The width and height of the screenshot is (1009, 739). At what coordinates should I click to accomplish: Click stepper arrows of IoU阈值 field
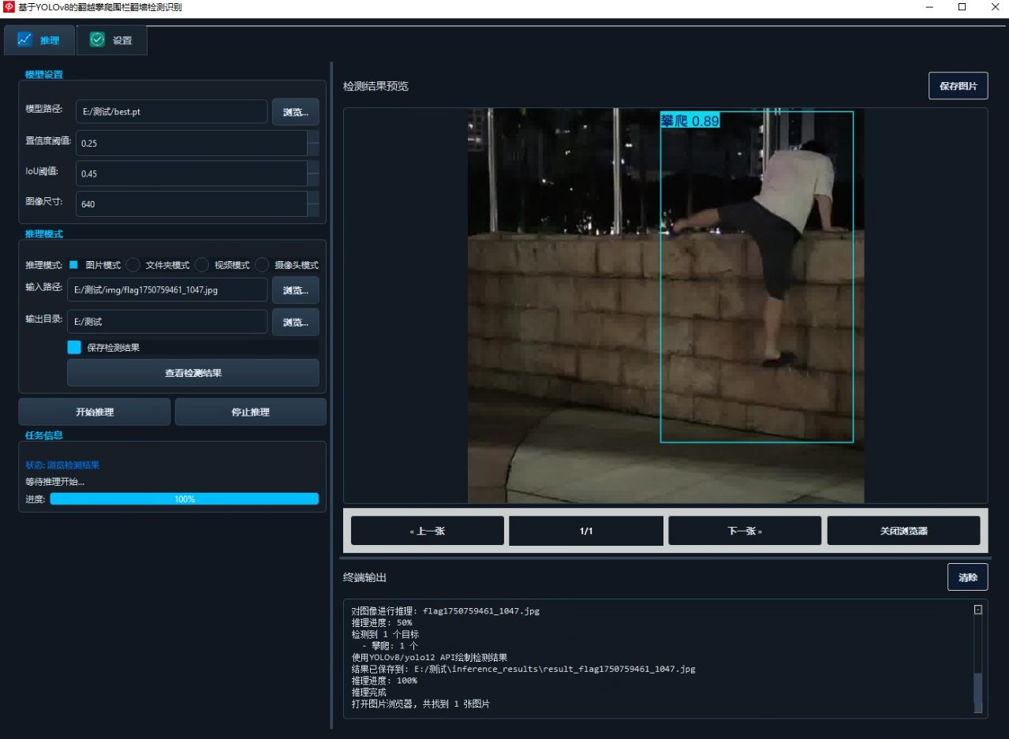(313, 174)
